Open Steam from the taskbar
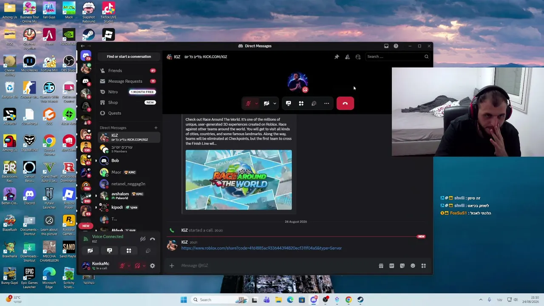This screenshot has height=306, width=544. coord(360,300)
